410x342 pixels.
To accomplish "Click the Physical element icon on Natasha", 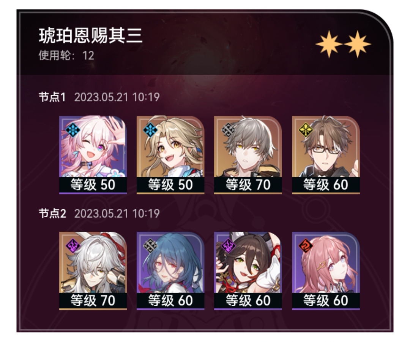I will (x=150, y=245).
